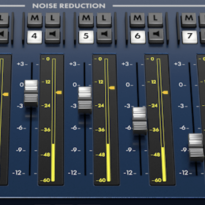The height and width of the screenshot is (205, 205).
Task: Click the -60 label on channel 4 meter
Action: click(45, 180)
